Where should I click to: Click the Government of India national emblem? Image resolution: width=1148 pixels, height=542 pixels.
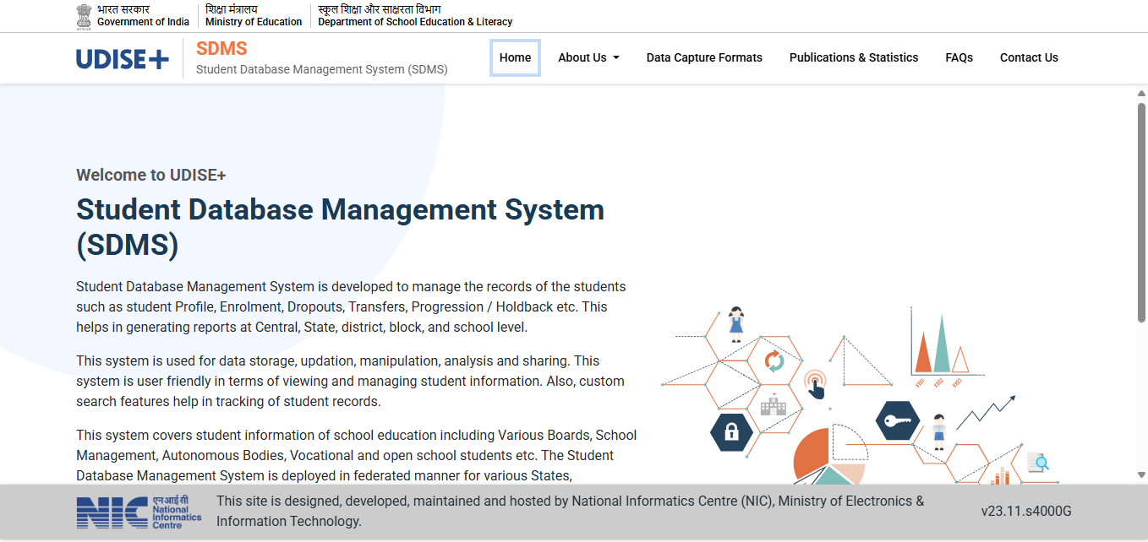(x=84, y=15)
